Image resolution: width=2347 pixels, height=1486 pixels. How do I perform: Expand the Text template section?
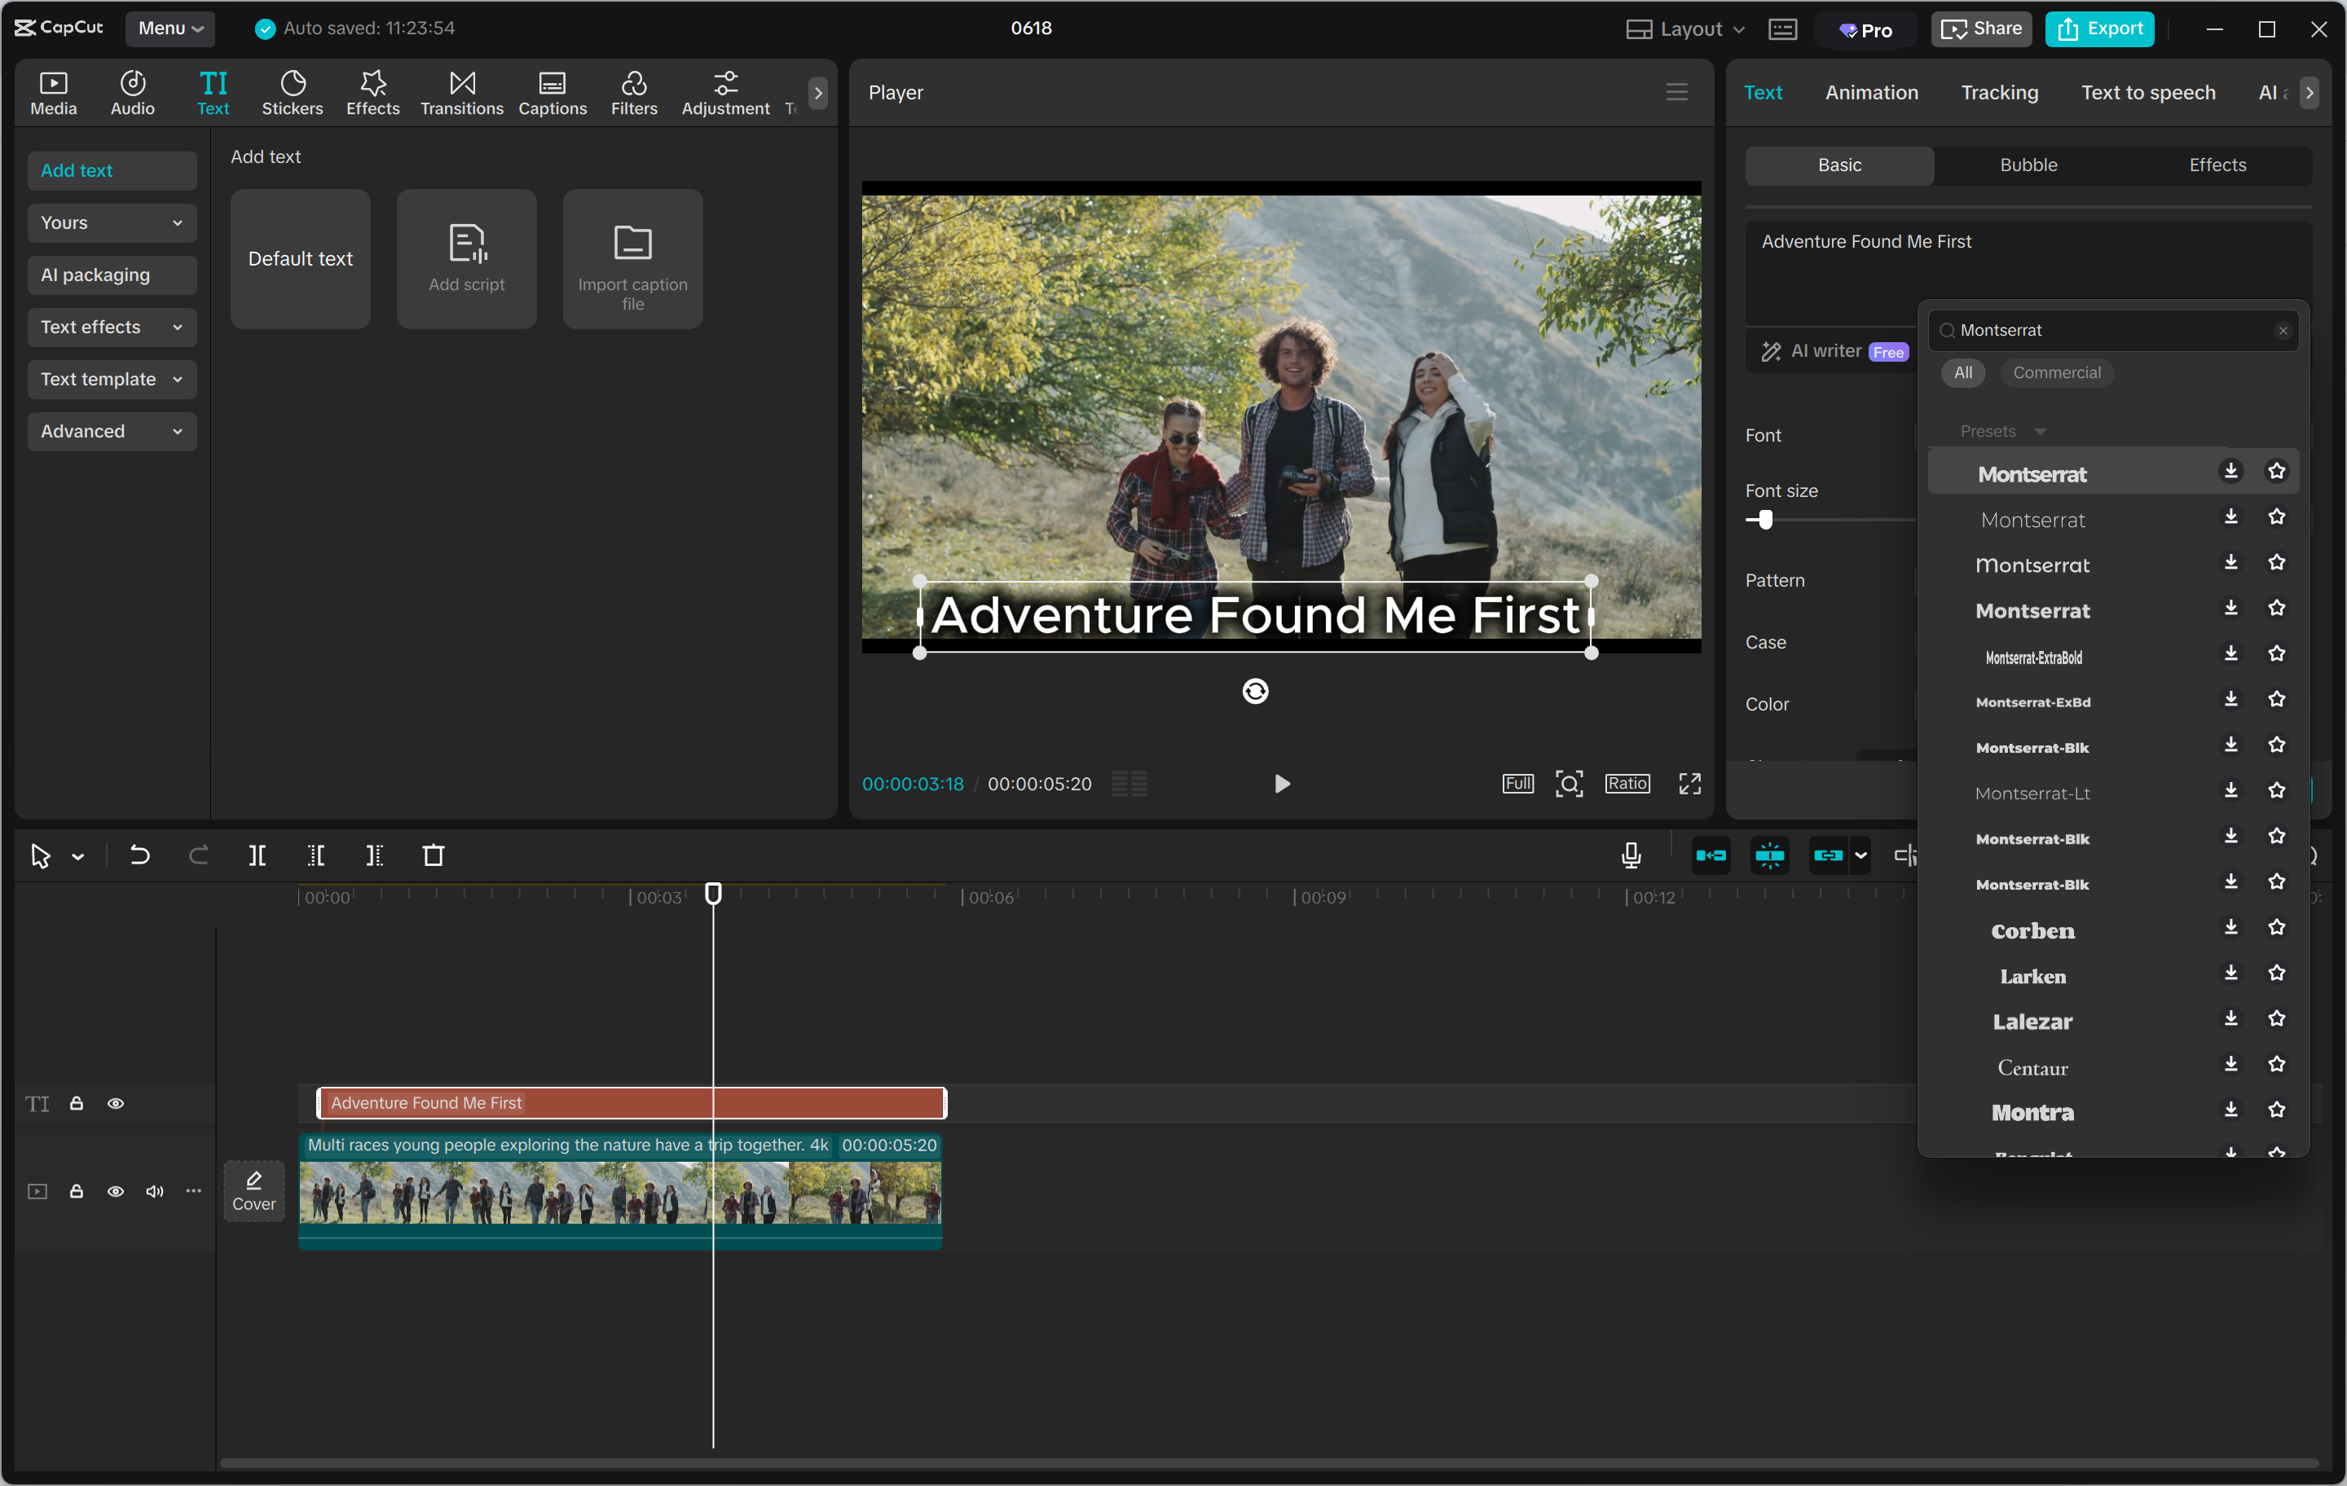pos(111,379)
